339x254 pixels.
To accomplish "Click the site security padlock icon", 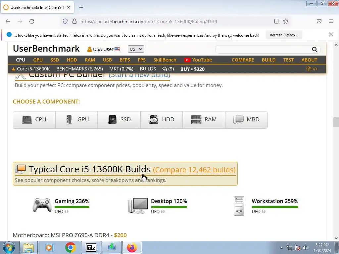I will (74, 21).
